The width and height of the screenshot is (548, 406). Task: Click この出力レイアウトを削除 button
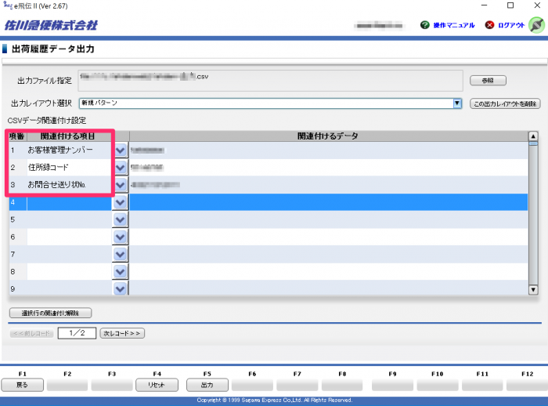coord(505,103)
